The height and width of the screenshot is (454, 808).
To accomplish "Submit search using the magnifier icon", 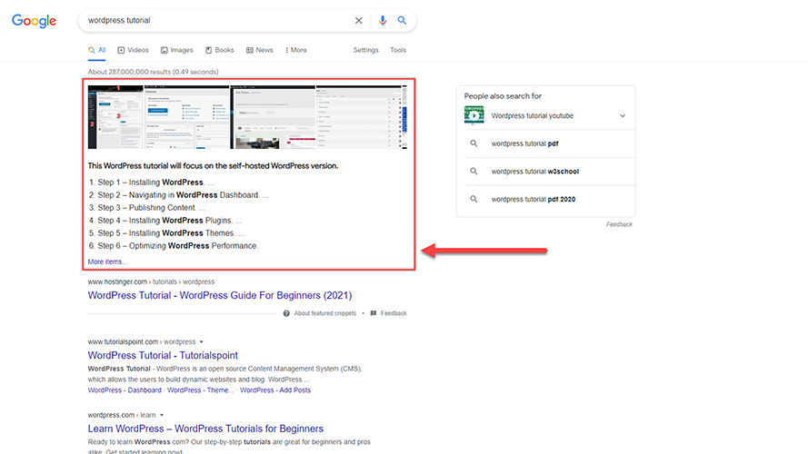I will [x=402, y=21].
